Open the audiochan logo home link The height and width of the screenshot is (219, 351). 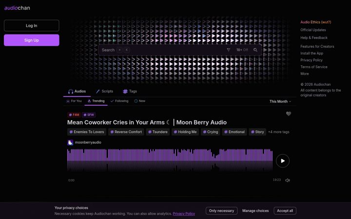tap(17, 8)
